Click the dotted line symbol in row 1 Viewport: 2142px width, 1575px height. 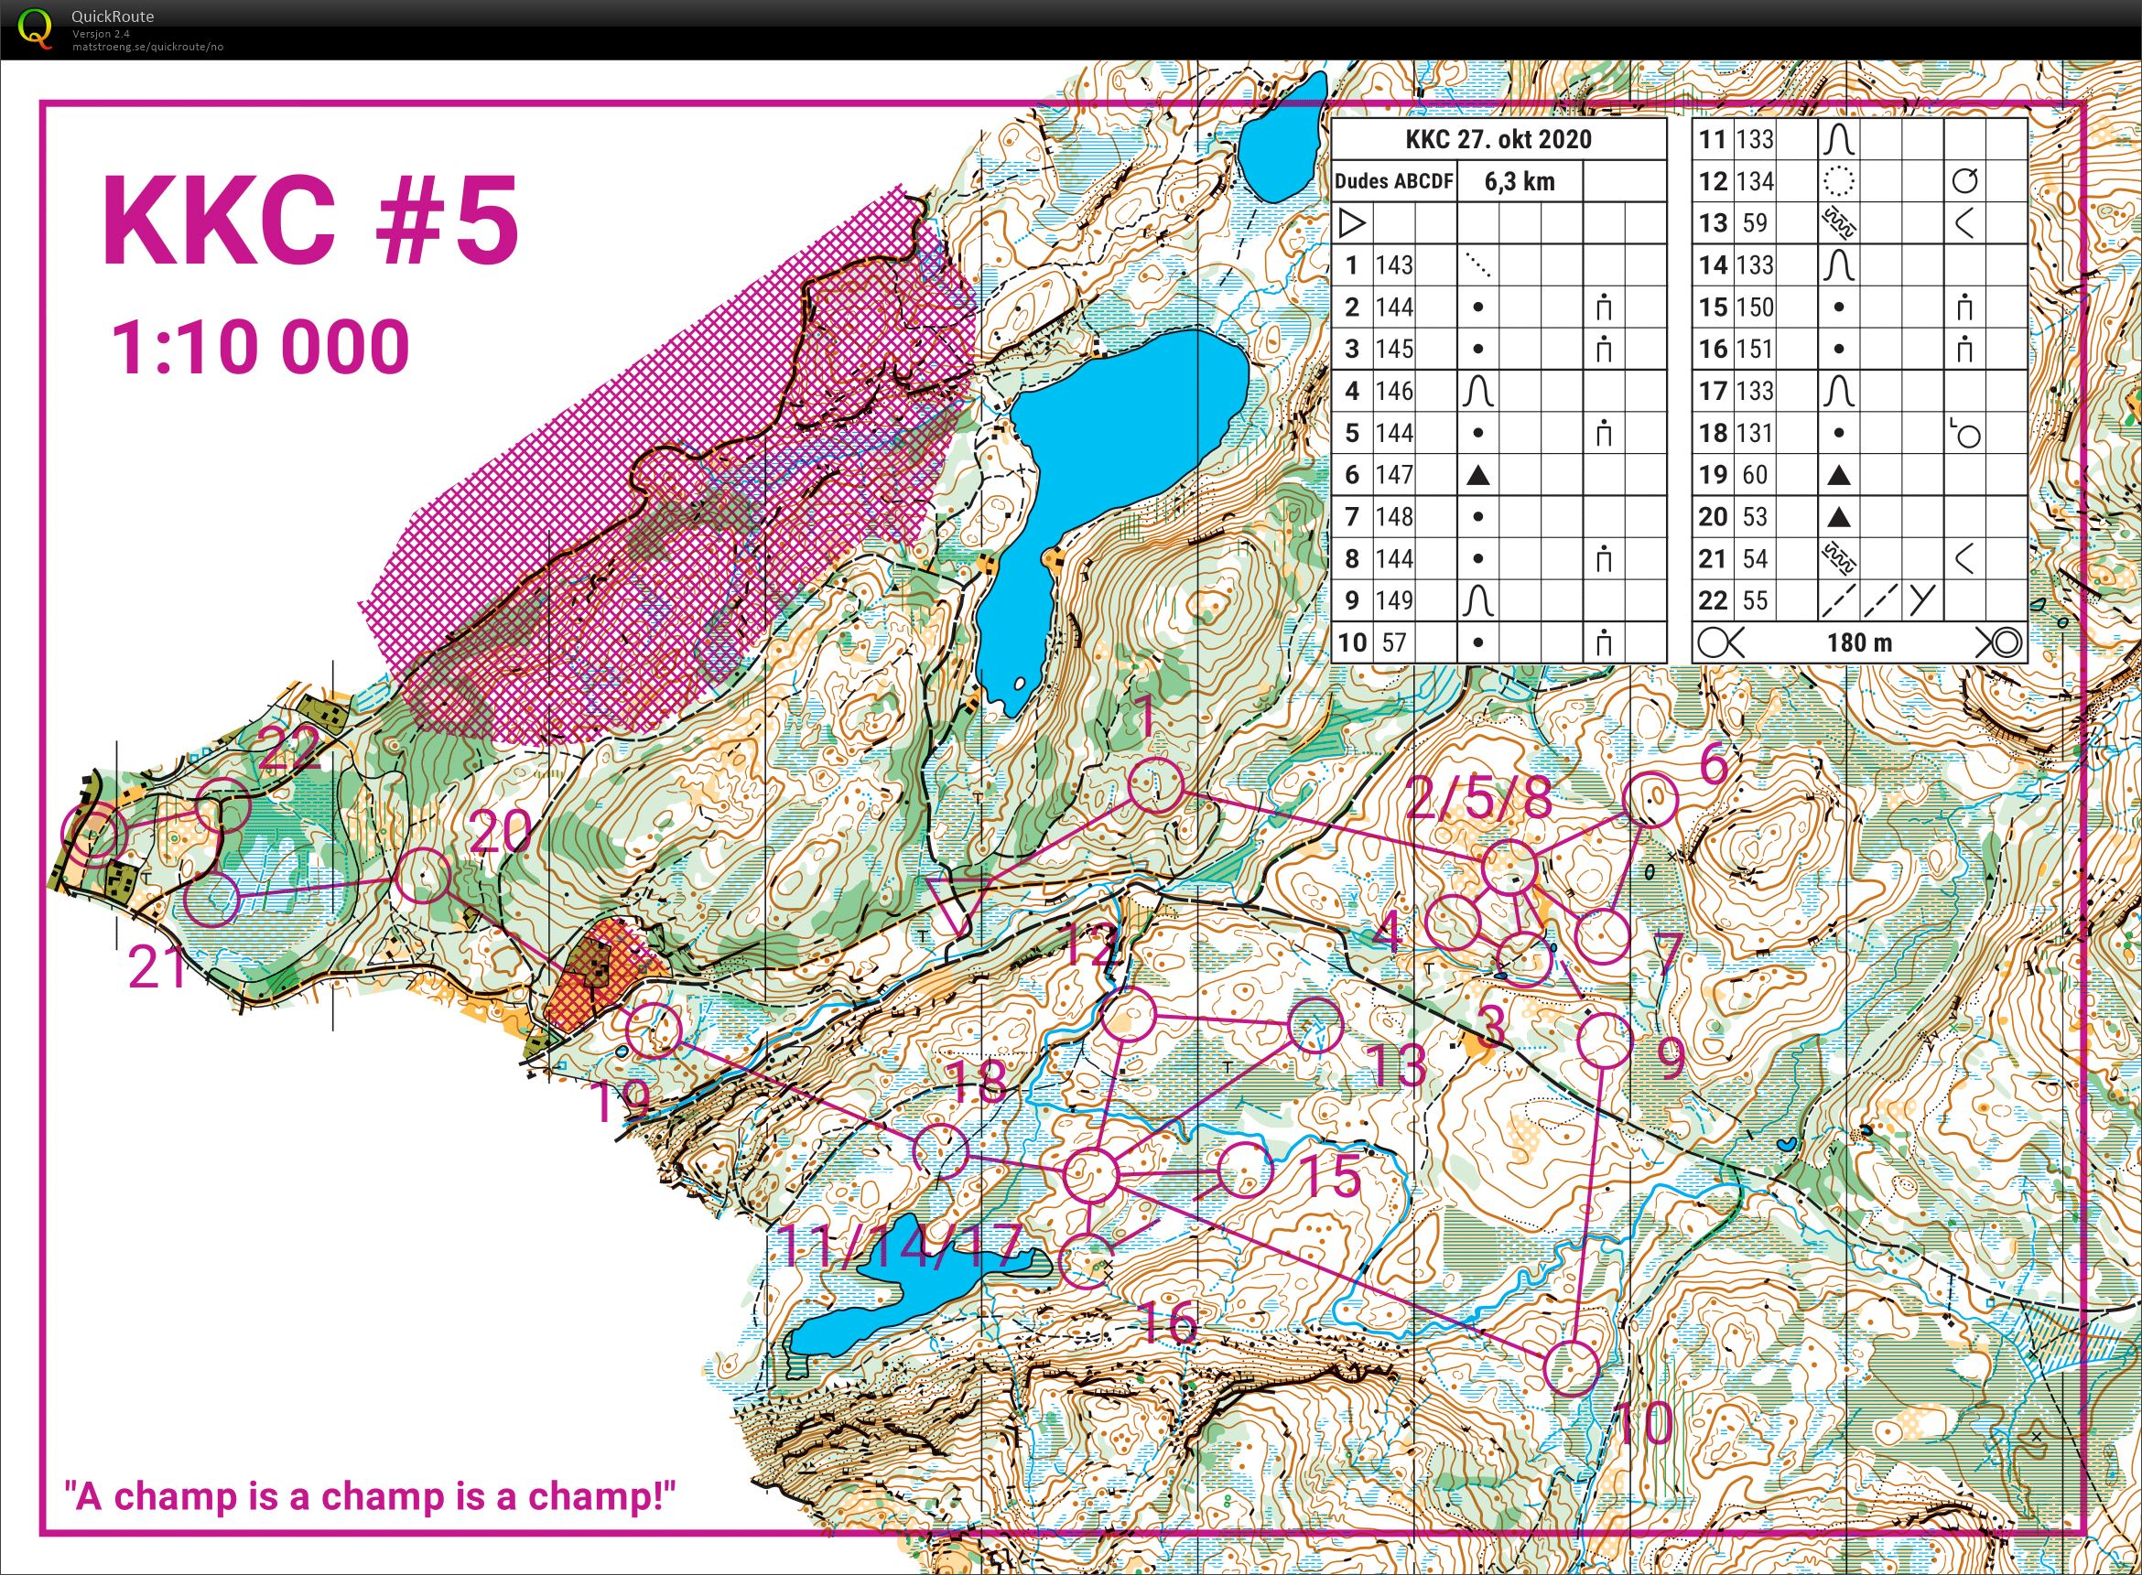[1477, 265]
